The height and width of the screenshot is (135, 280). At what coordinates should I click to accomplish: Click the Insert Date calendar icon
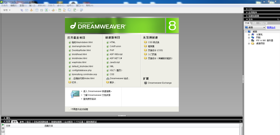click(60, 10)
